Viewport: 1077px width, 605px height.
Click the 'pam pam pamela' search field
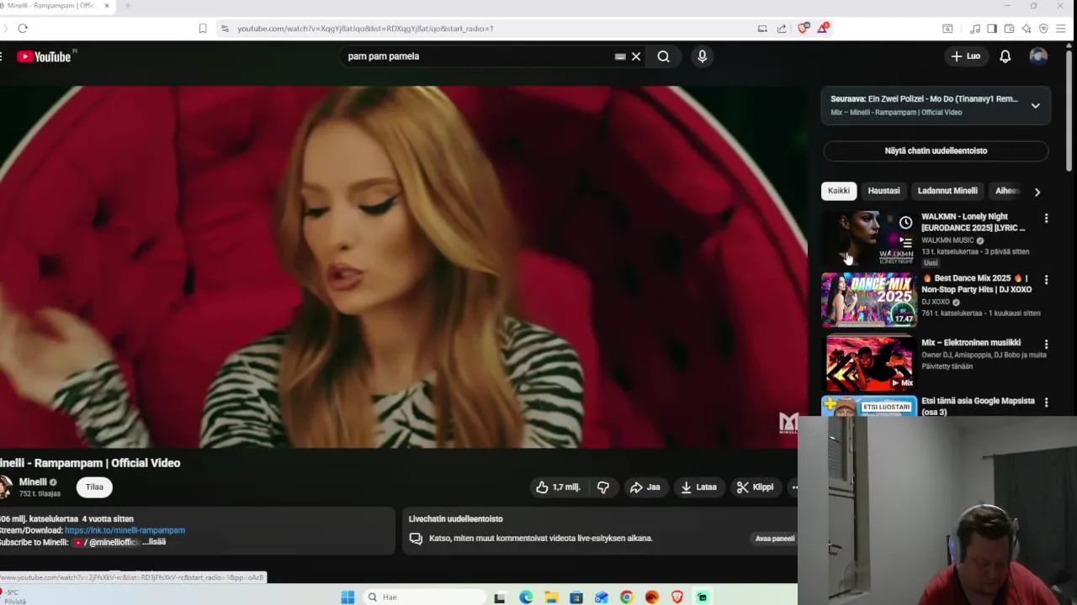click(x=480, y=56)
